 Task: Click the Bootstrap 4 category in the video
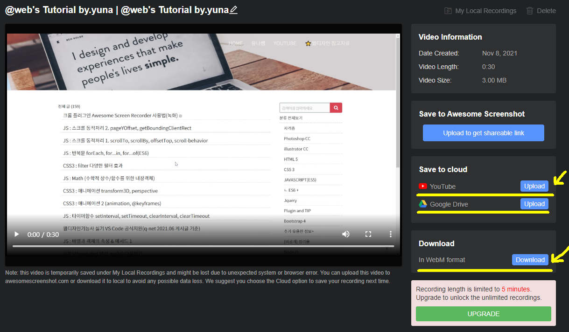tap(295, 221)
